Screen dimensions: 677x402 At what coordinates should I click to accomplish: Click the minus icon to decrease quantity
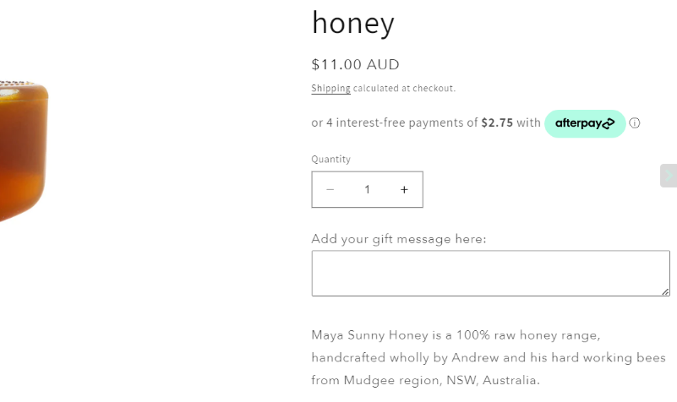(330, 190)
